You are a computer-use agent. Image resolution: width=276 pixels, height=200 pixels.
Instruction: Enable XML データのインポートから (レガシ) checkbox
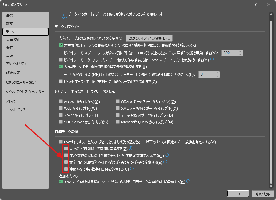pos(118,108)
